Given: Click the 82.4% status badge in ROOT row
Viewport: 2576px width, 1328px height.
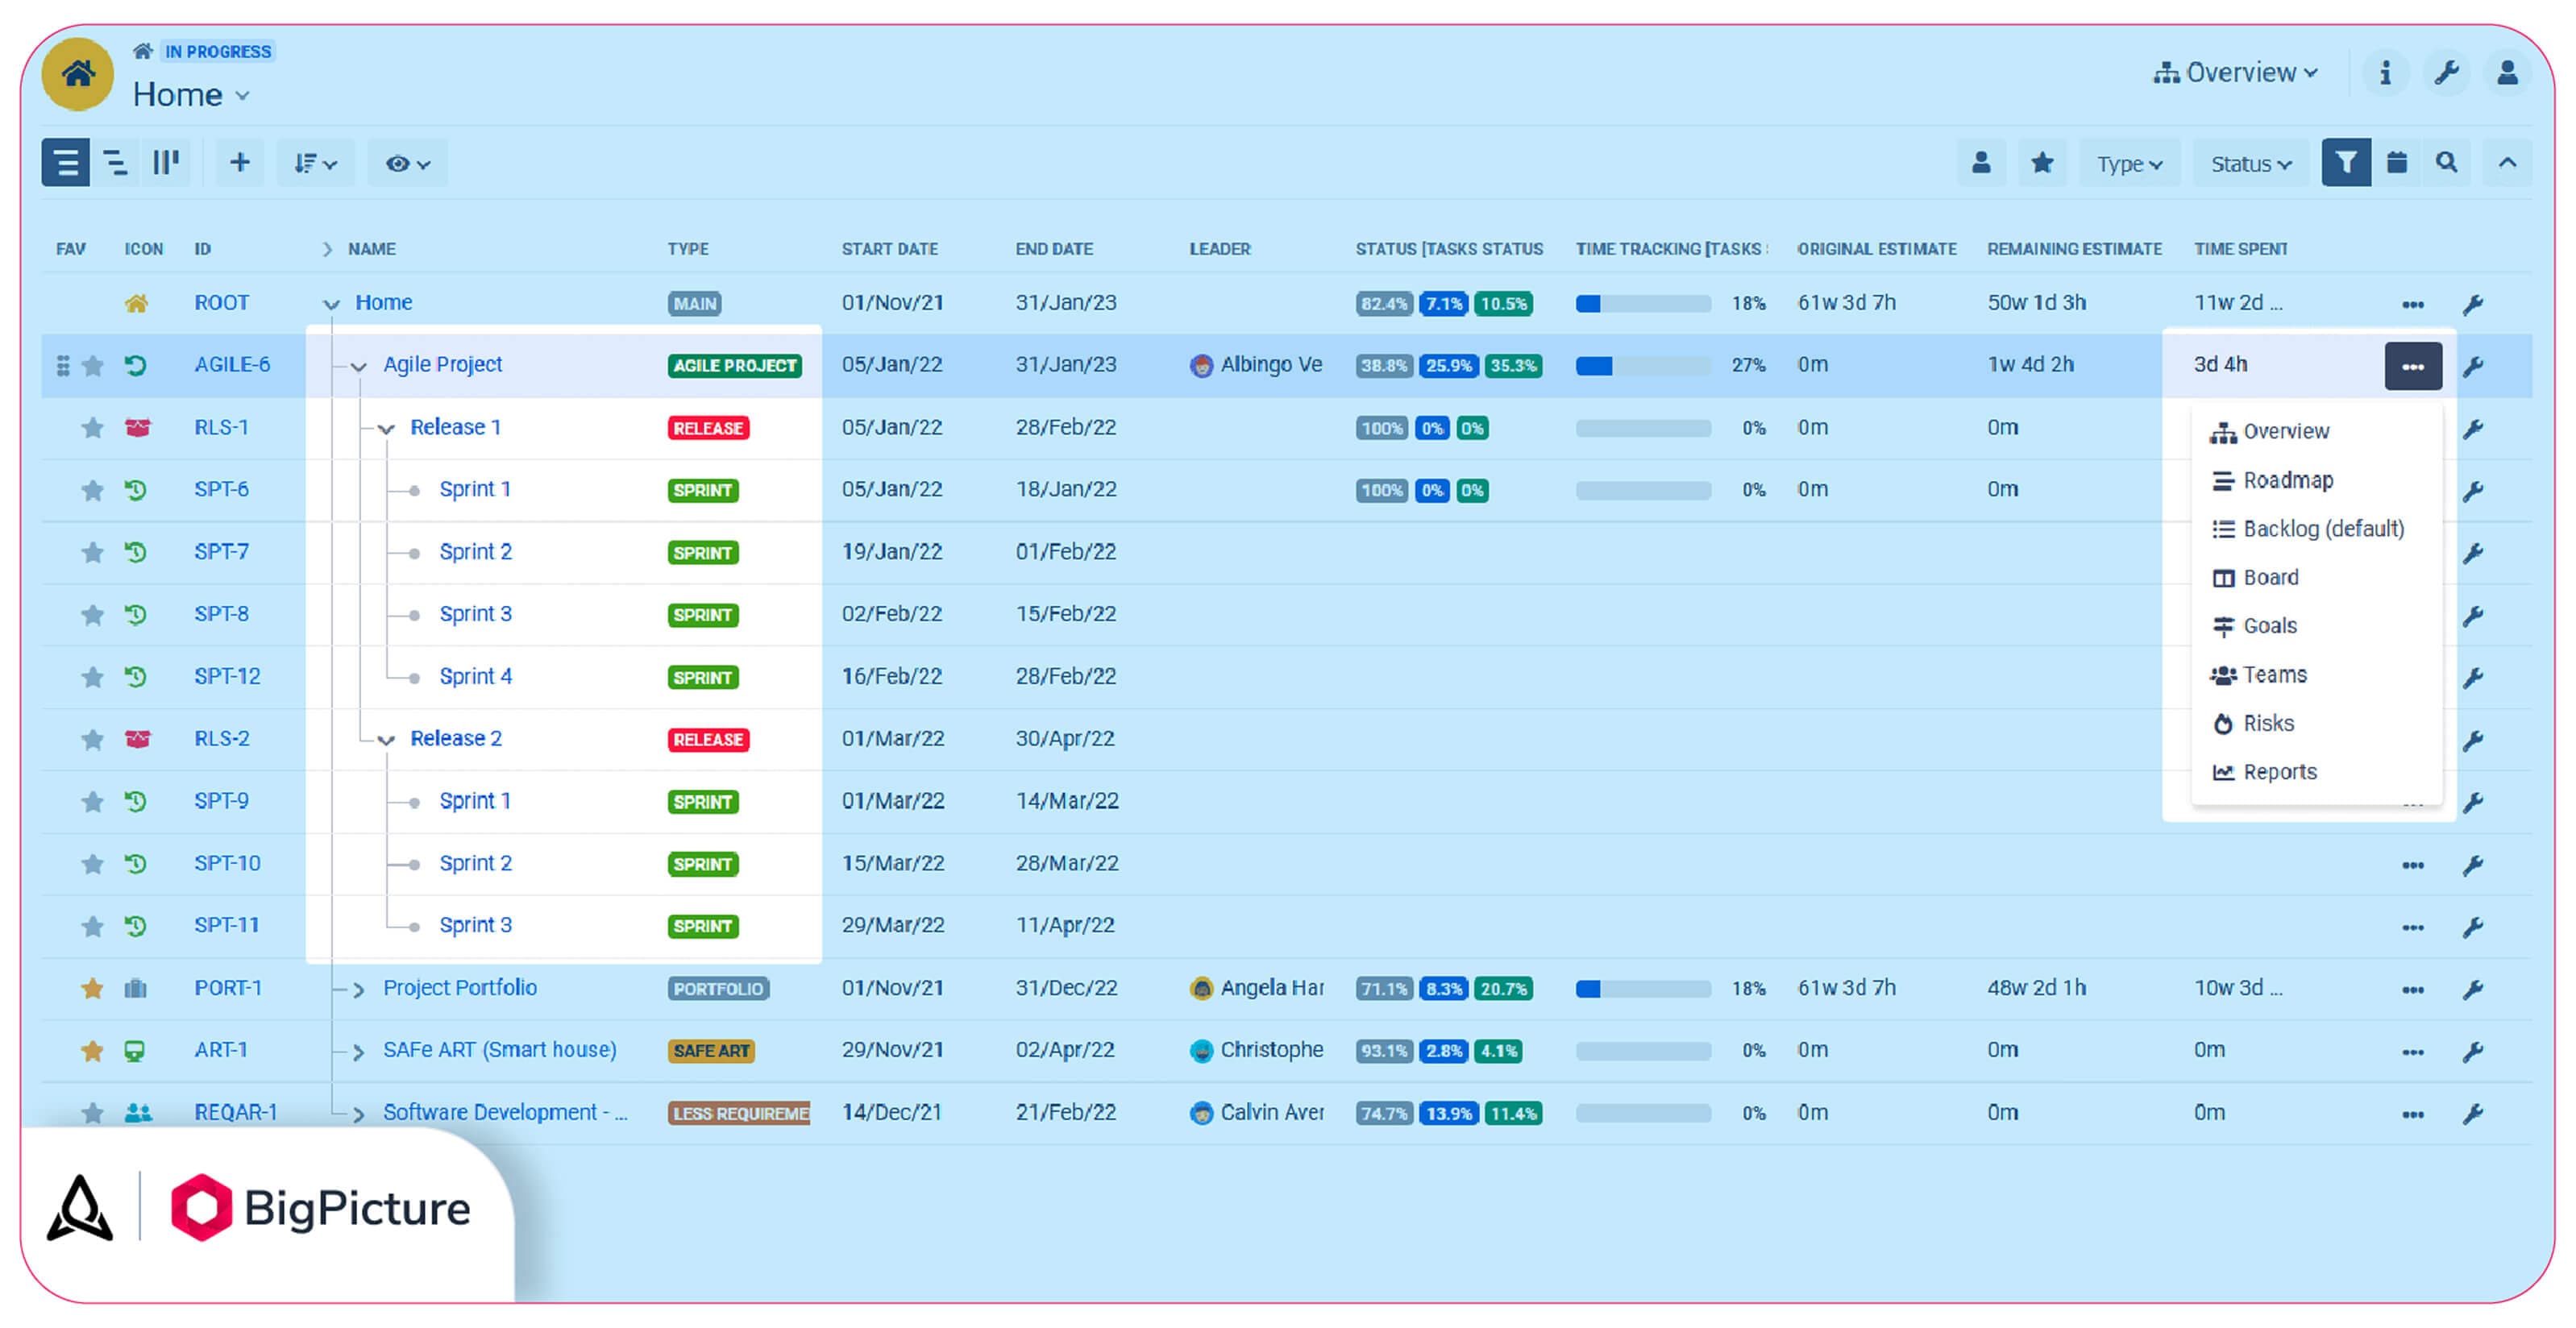Looking at the screenshot, I should pyautogui.click(x=1383, y=304).
